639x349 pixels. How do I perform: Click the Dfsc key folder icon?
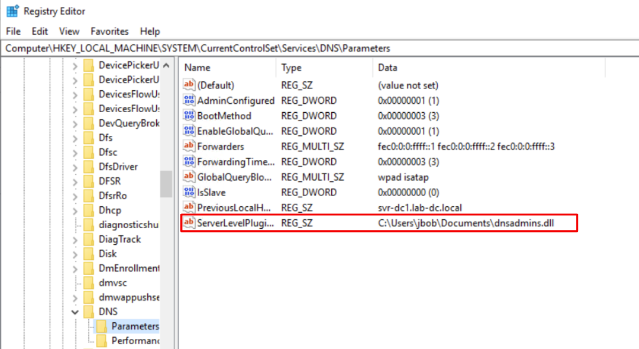tap(89, 152)
